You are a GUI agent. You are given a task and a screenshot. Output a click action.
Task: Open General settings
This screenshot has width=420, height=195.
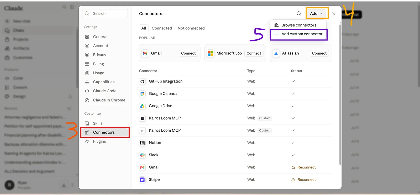[x=105, y=37]
